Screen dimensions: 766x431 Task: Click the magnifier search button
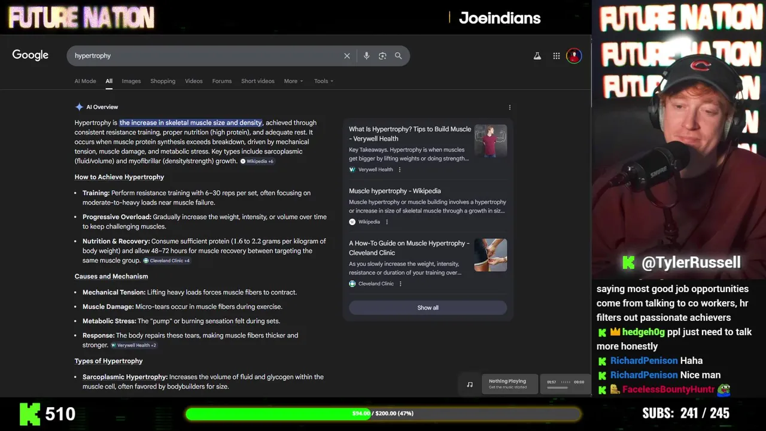(x=399, y=56)
